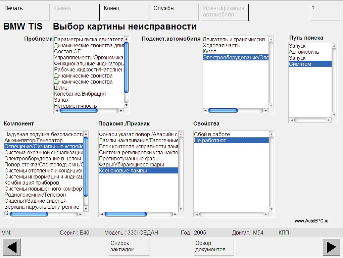Open Обзор документов
Screen dimensions: 343x258
pyautogui.click(x=214, y=247)
